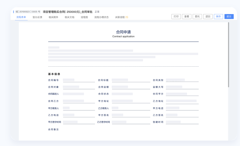Submit the contract with 提交 button
The image size is (240, 146).
click(229, 17)
